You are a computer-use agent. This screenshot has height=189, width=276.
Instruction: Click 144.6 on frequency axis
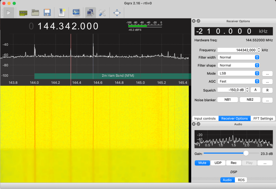click(x=98, y=83)
